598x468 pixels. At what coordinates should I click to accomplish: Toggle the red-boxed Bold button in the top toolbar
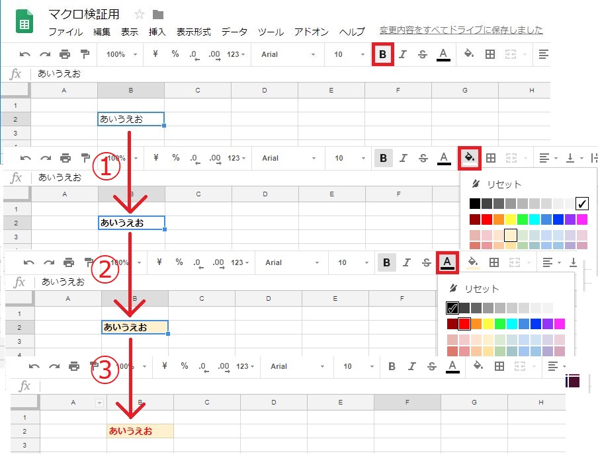383,54
